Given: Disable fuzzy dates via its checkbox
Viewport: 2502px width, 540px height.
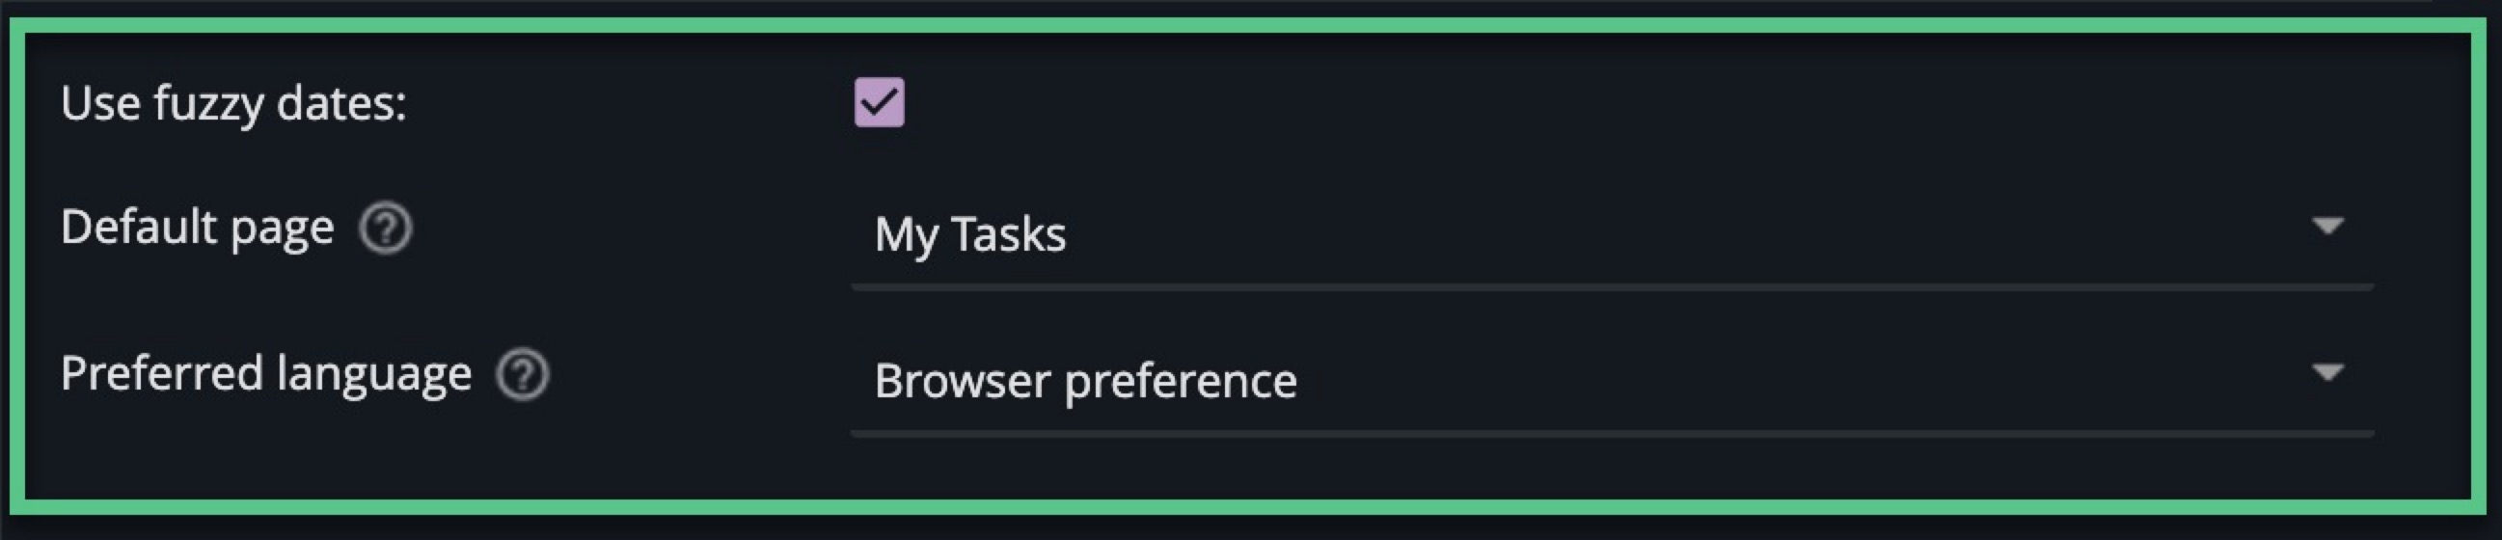Looking at the screenshot, I should pyautogui.click(x=879, y=102).
